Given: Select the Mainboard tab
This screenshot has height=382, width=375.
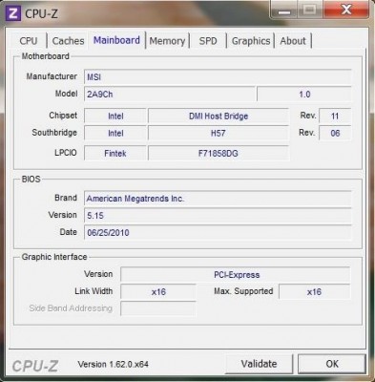Looking at the screenshot, I should (116, 40).
